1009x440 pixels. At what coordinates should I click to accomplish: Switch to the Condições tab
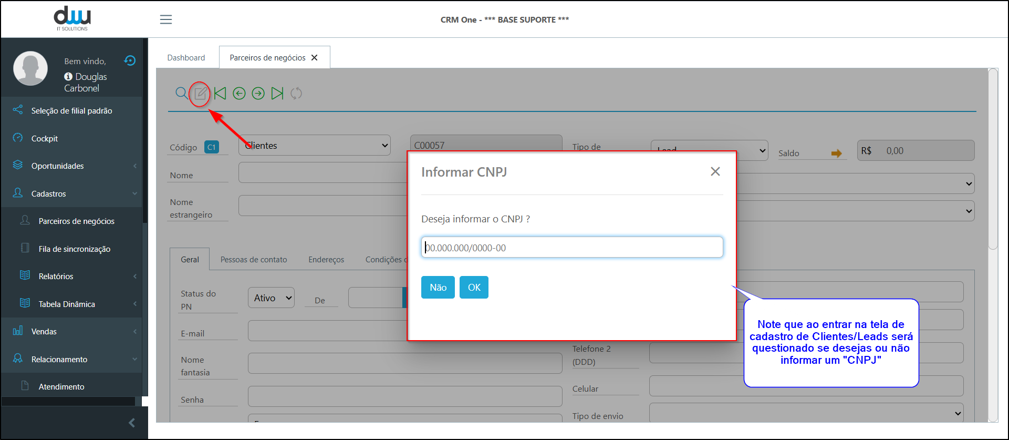tap(385, 260)
